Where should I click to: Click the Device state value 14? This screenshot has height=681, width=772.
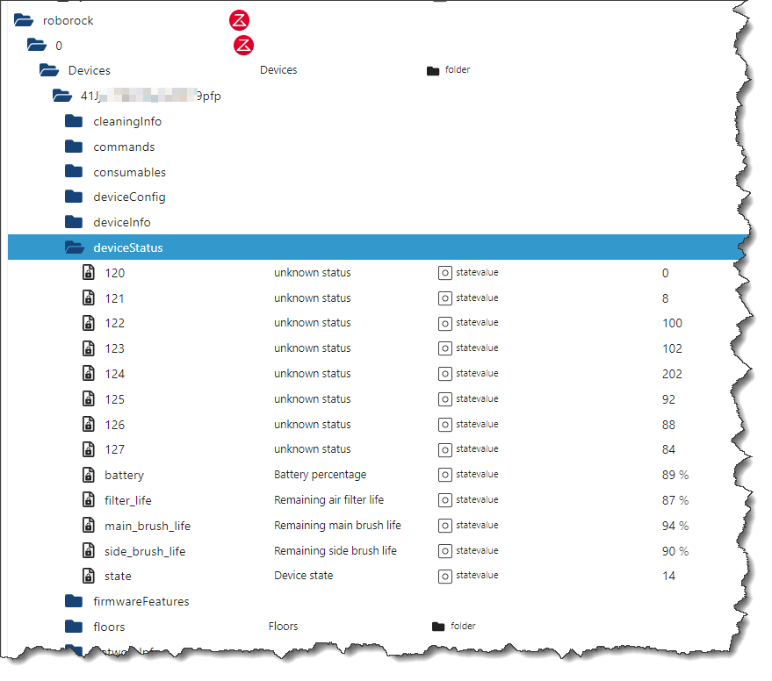[668, 577]
